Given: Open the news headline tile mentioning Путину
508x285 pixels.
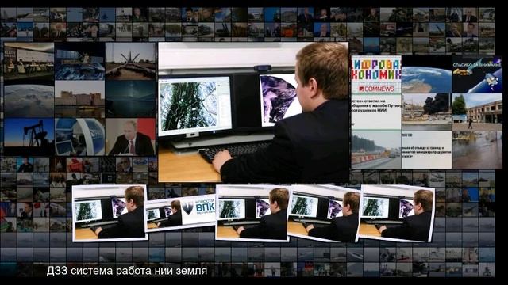Looking at the screenshot, I should tap(376, 112).
